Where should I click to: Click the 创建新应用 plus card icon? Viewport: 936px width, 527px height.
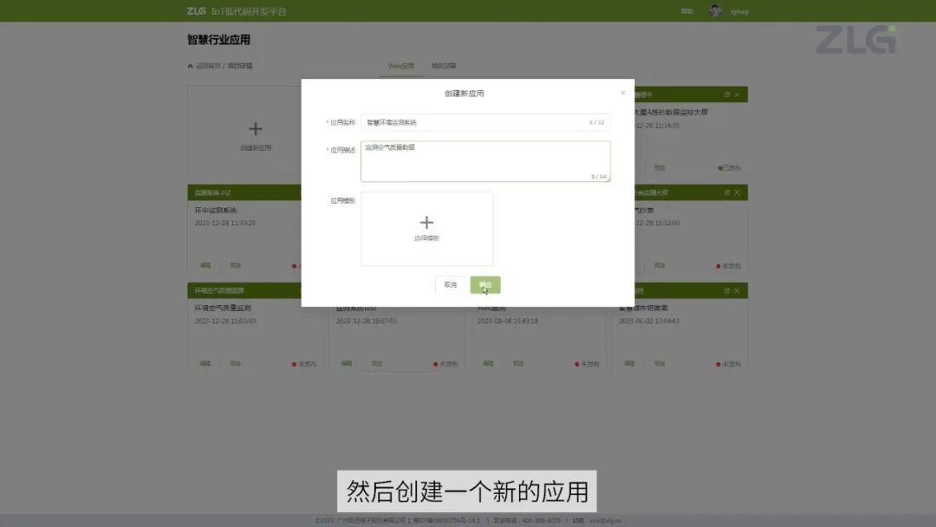tap(255, 127)
